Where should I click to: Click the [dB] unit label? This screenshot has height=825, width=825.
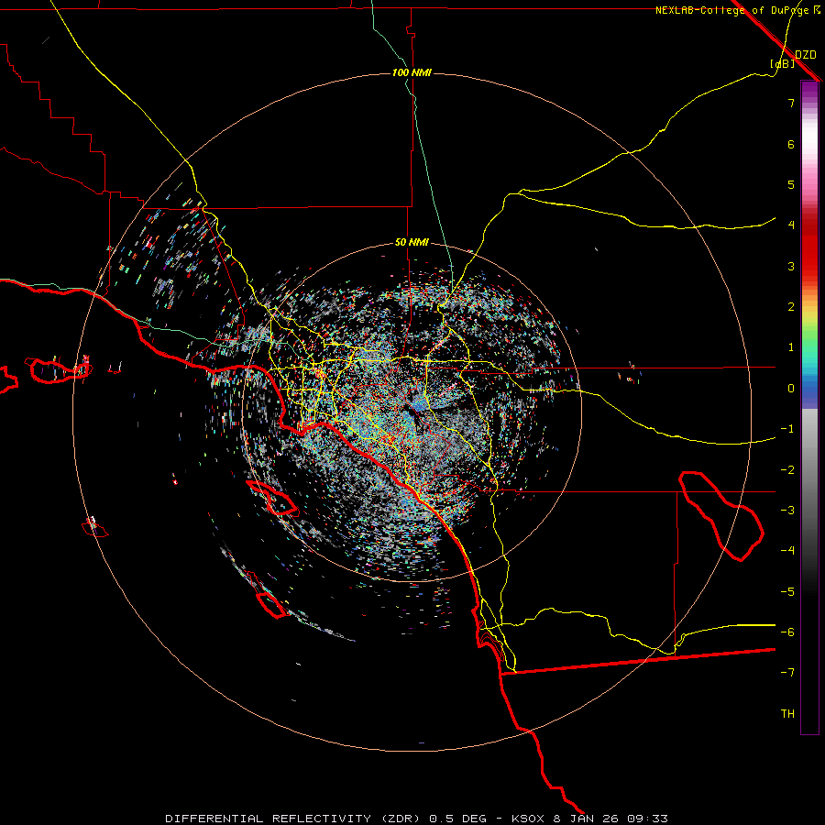[x=782, y=63]
